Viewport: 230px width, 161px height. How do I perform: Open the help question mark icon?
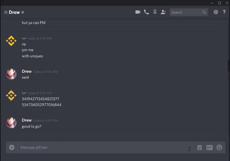(x=224, y=12)
